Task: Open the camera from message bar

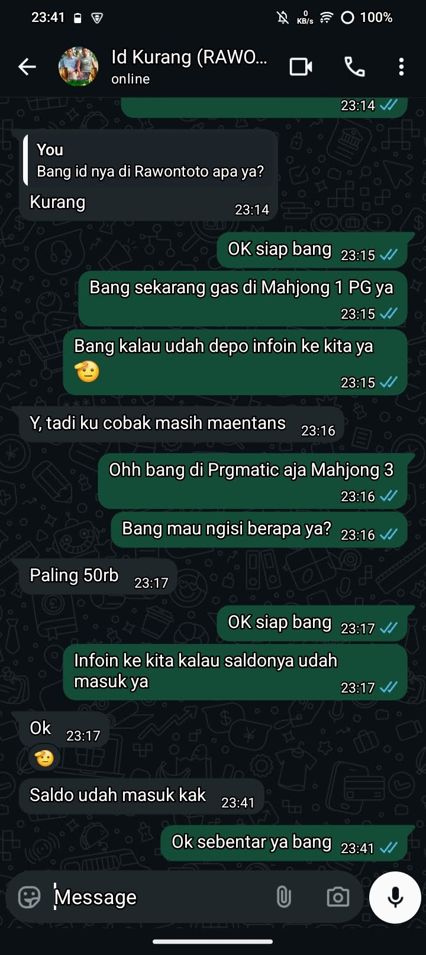Action: (338, 897)
